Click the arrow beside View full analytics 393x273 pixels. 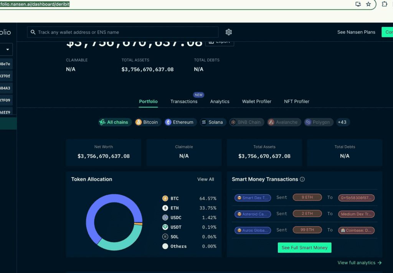tap(380, 263)
